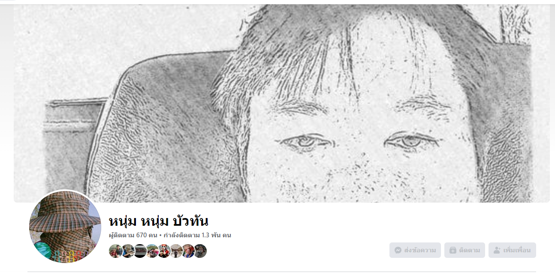Open the dark letterboxed landscape friend avatar

click(x=140, y=251)
